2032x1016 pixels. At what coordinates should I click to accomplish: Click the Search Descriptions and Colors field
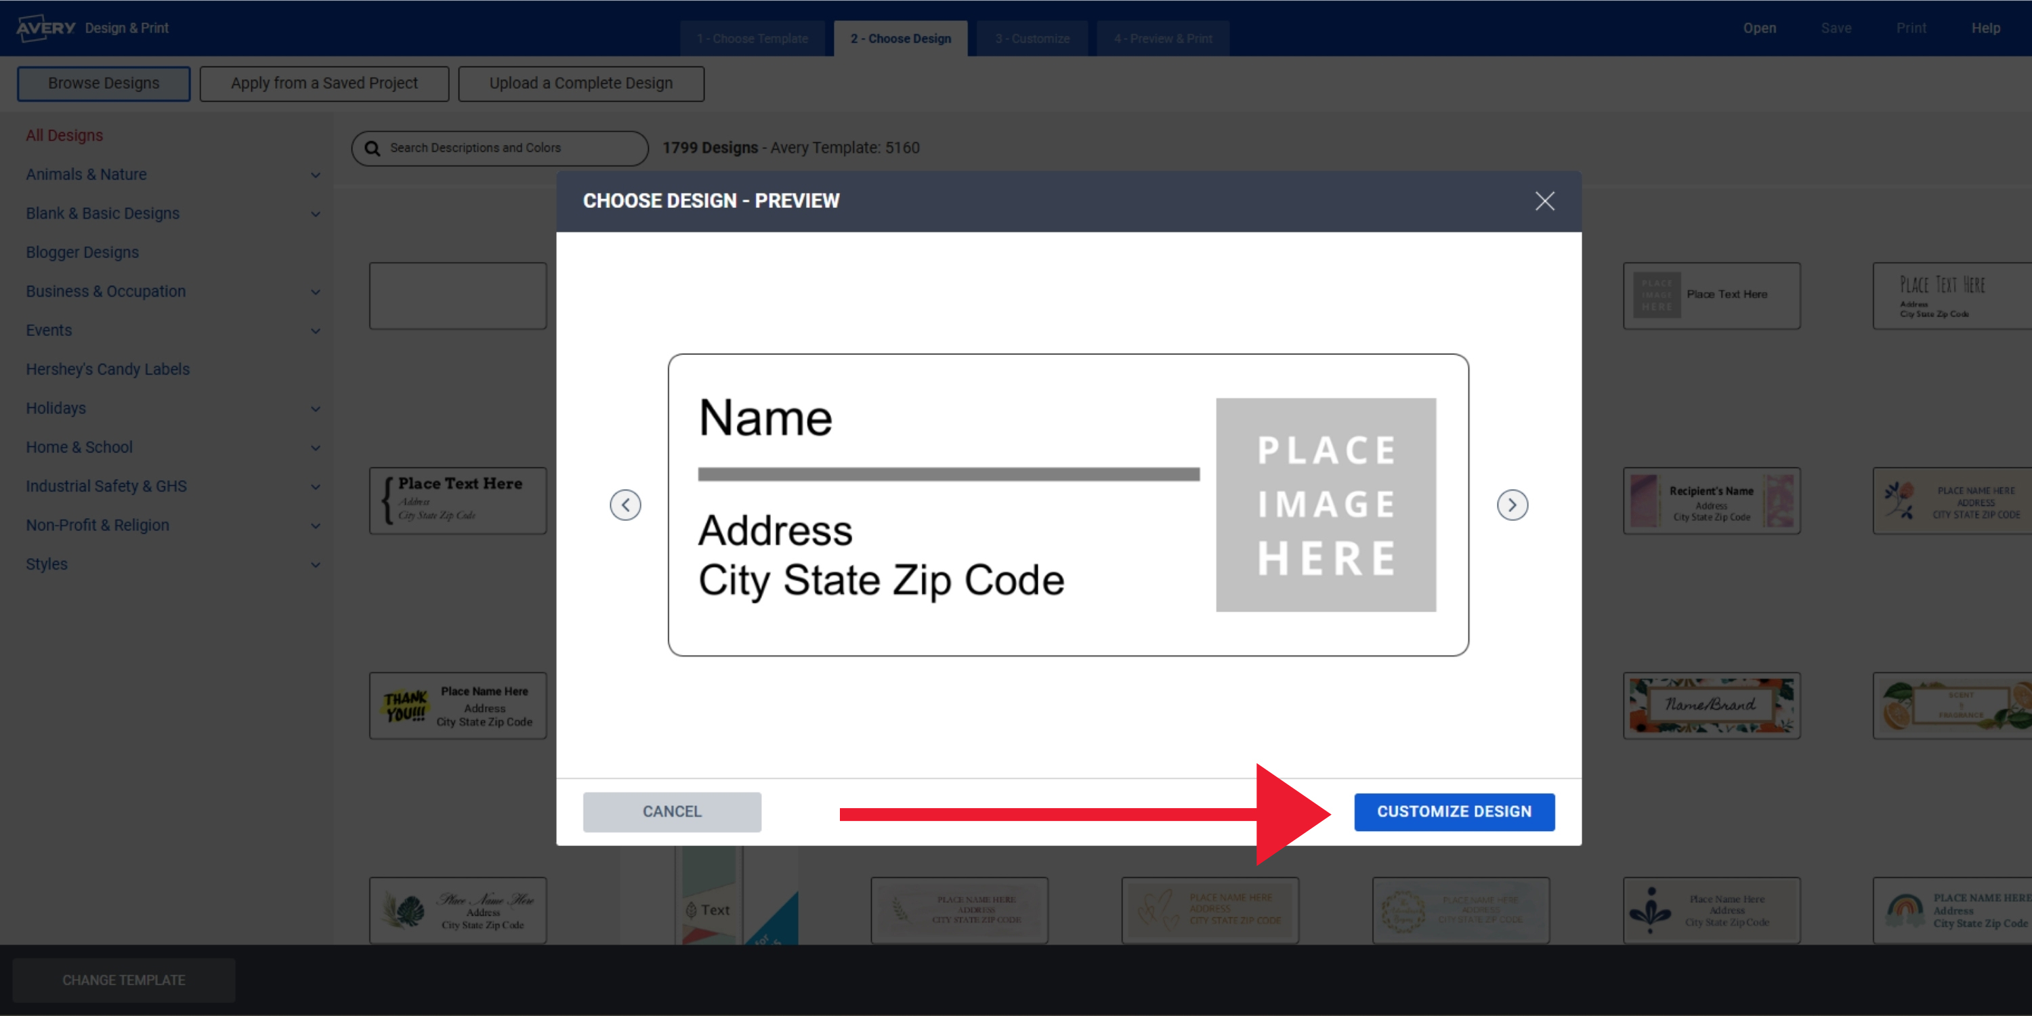click(x=505, y=148)
